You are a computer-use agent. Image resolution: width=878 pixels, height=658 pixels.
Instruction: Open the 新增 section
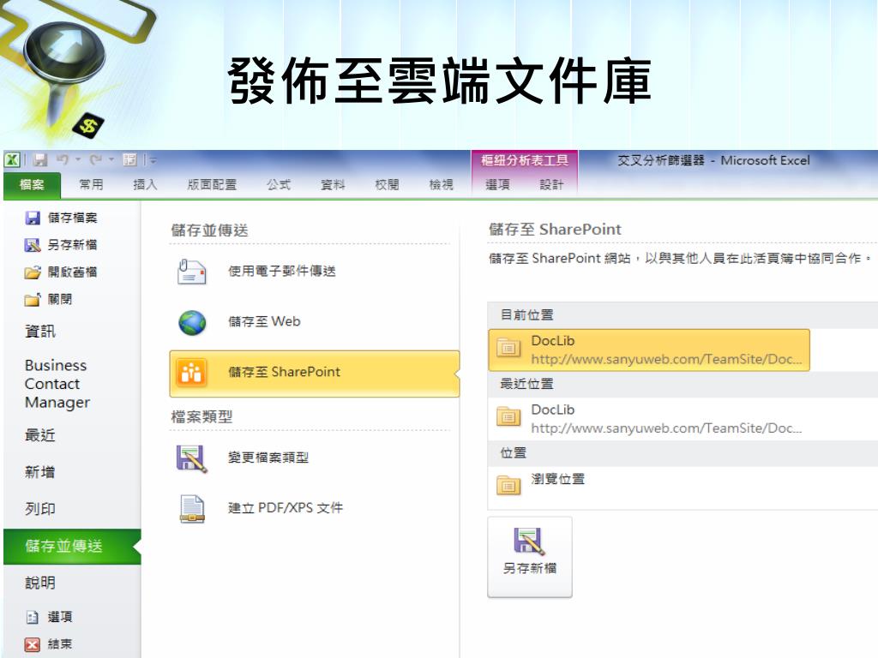(x=40, y=472)
